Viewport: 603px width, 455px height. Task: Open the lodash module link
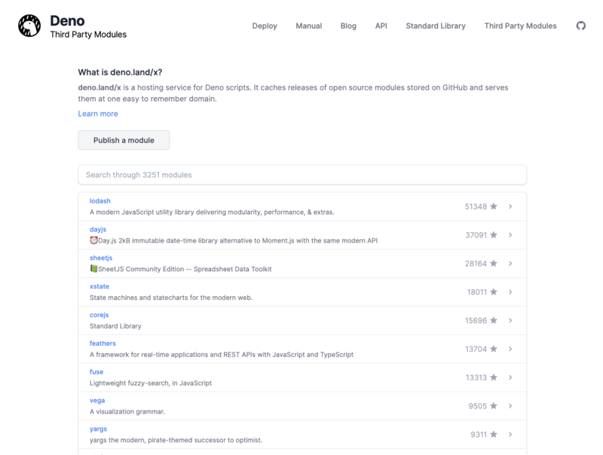click(100, 200)
